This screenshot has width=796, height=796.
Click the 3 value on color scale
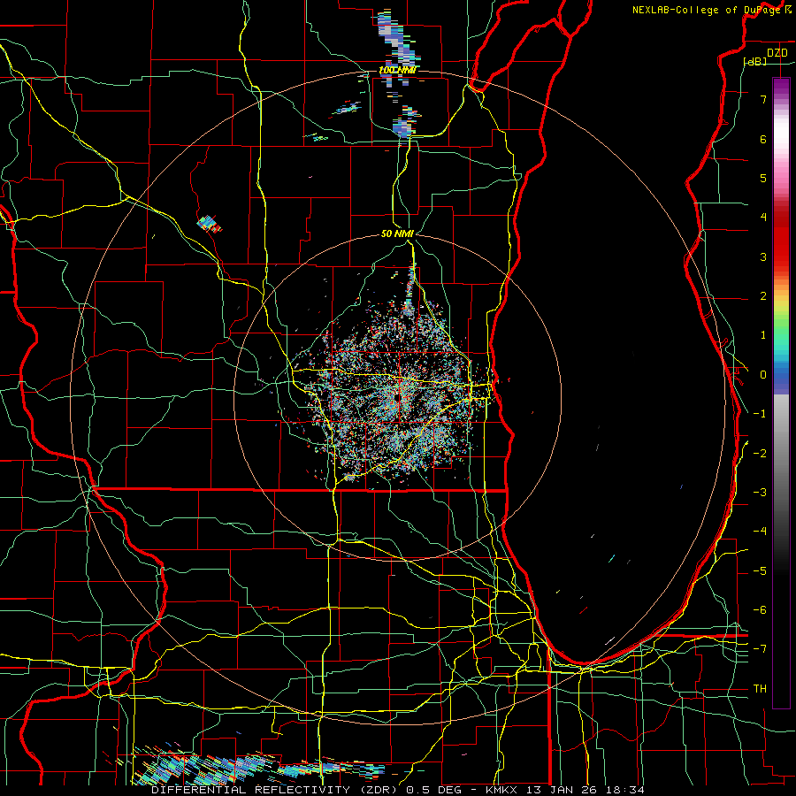tap(763, 256)
